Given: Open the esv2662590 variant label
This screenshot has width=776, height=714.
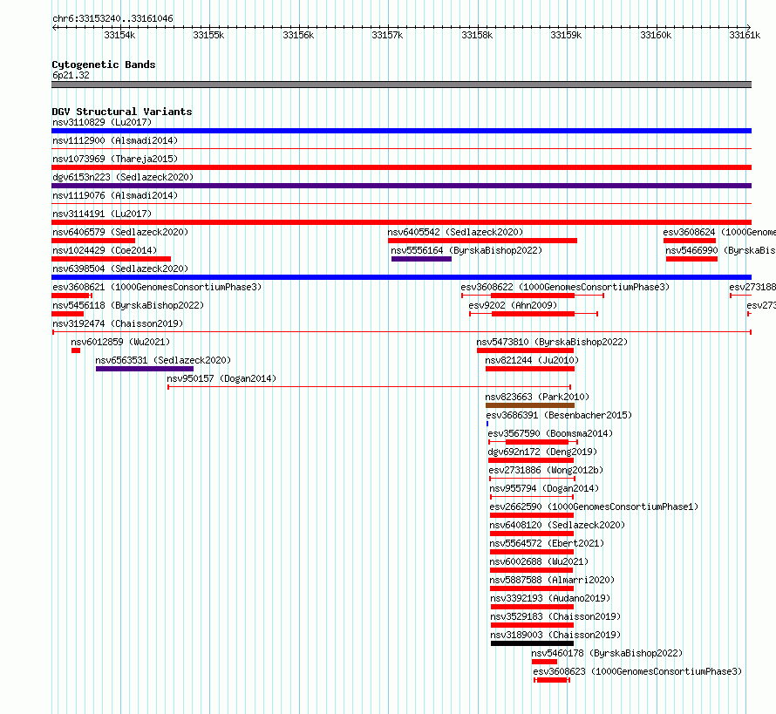Looking at the screenshot, I should (594, 507).
